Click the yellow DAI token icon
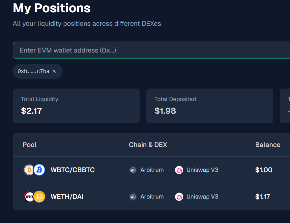This screenshot has height=223, width=290. click(39, 197)
